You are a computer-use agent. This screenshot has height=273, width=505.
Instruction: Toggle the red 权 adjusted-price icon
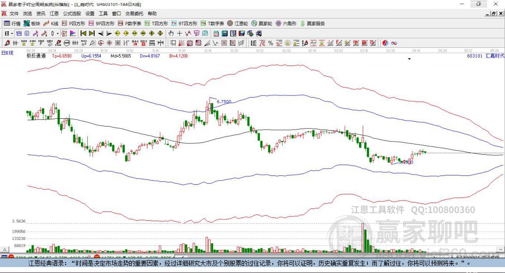click(x=65, y=34)
